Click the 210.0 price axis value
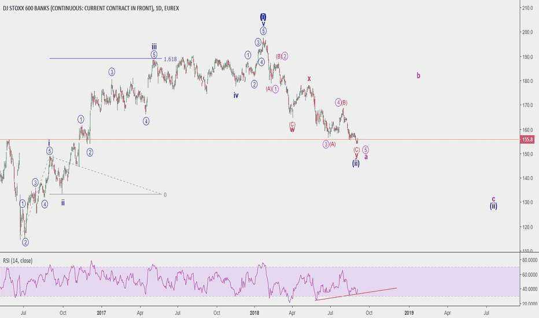Screen dimensions: 539x318 click(527, 8)
